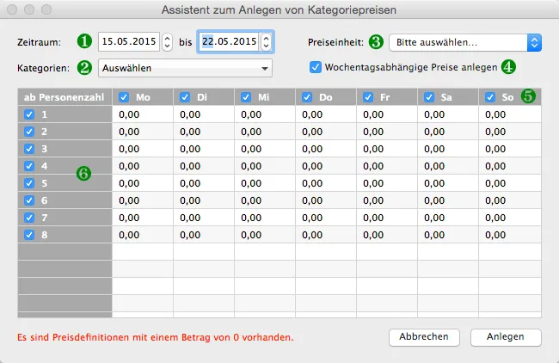Toggle checkbox for person count 6
The image size is (559, 363).
[x=29, y=200]
